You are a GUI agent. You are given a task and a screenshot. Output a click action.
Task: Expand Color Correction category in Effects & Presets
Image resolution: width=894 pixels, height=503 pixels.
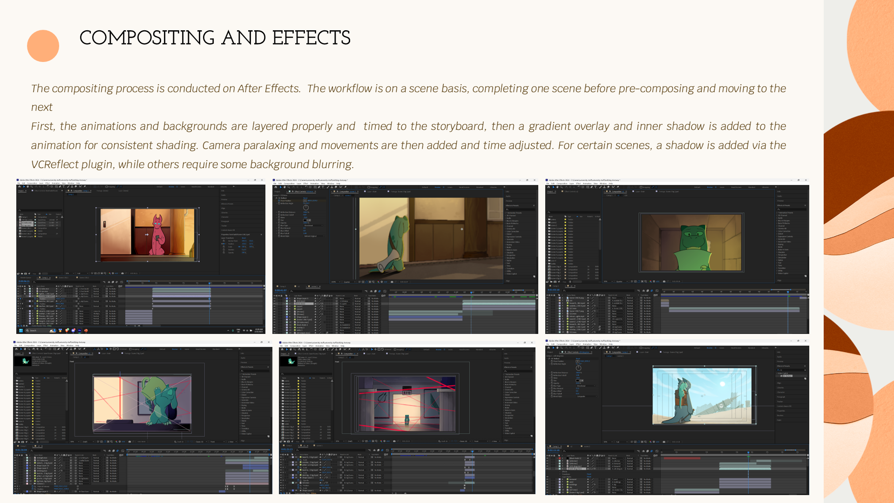(505, 231)
